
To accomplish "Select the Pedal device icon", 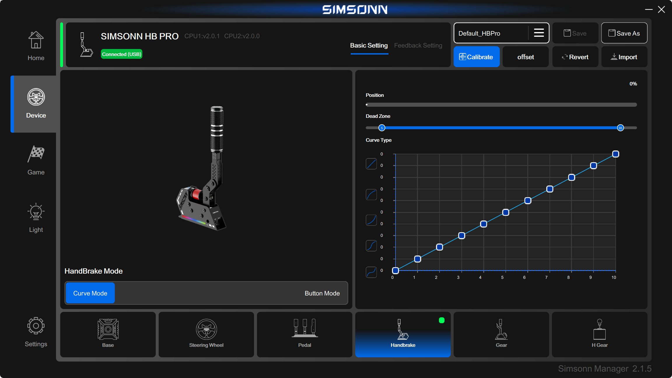I will click(x=304, y=335).
